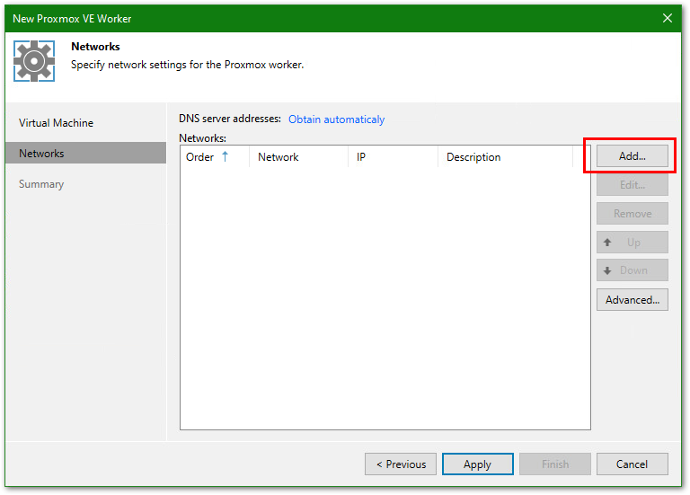Click the IP column header

click(x=361, y=157)
